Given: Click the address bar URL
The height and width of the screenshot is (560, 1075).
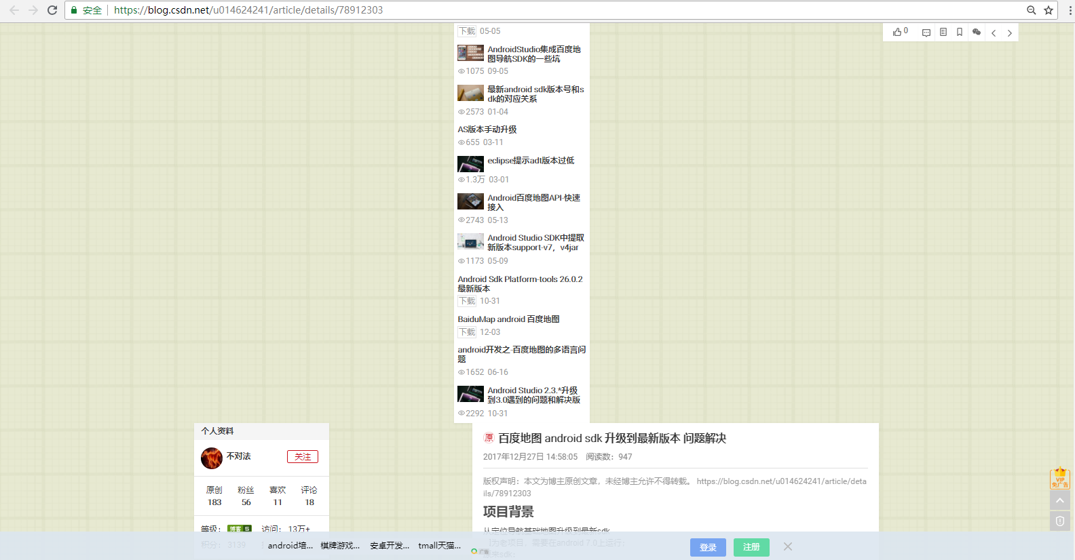Looking at the screenshot, I should tap(248, 10).
